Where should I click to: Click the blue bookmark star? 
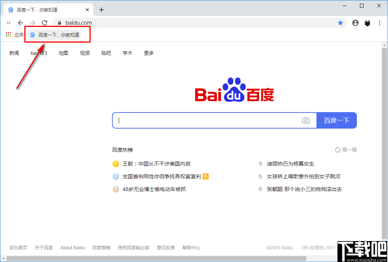coord(340,23)
